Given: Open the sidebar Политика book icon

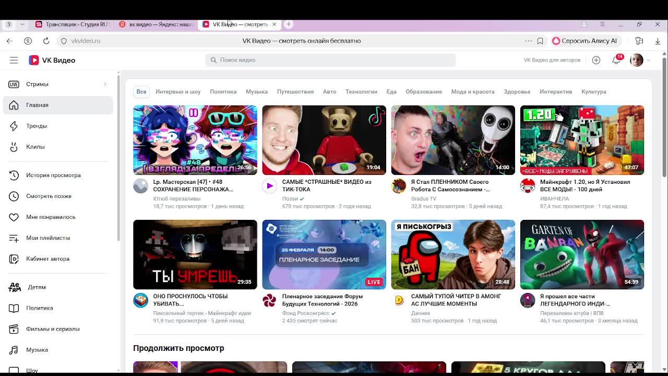Looking at the screenshot, I should tap(14, 308).
